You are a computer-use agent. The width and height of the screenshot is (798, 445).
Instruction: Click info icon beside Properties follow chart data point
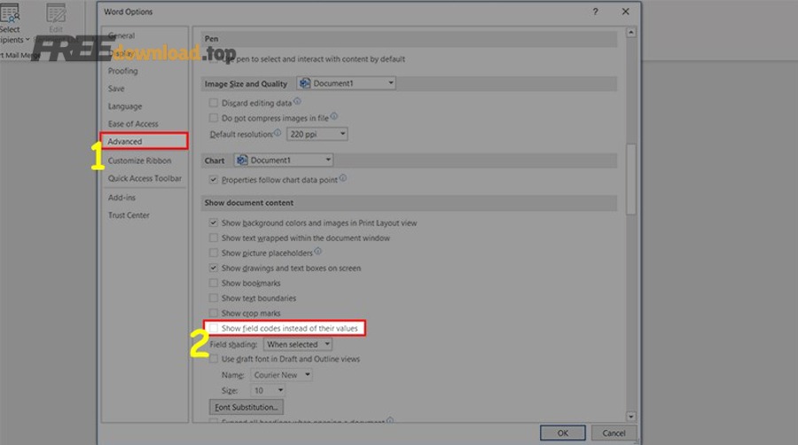coord(343,177)
